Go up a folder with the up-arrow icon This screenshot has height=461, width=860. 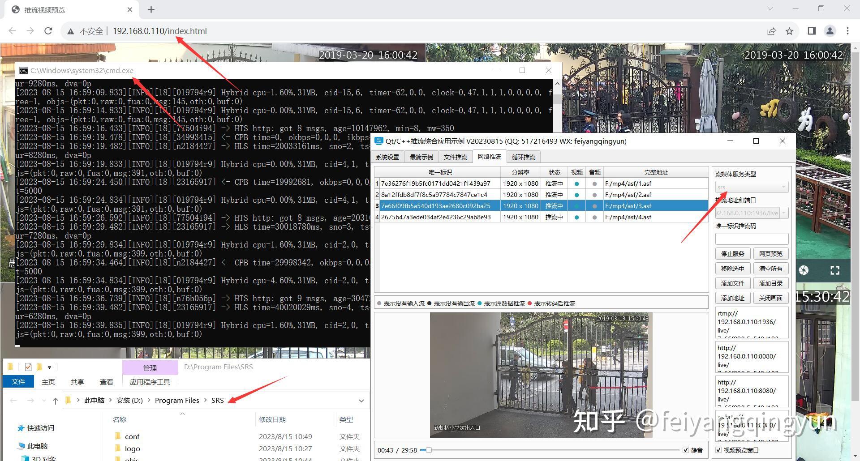click(x=55, y=400)
